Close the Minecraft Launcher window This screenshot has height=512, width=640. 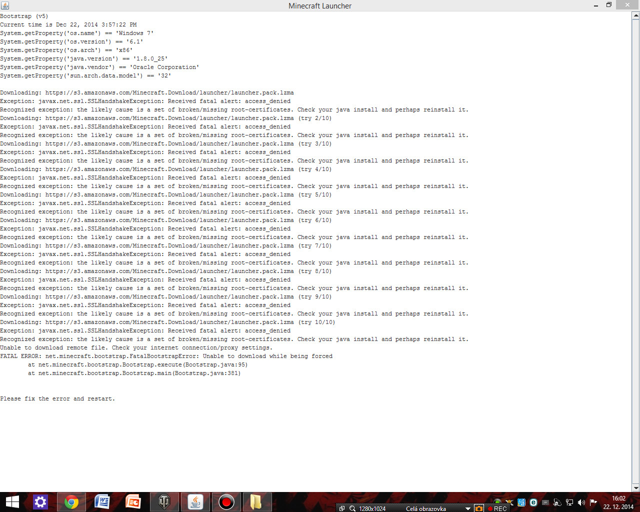pyautogui.click(x=627, y=5)
